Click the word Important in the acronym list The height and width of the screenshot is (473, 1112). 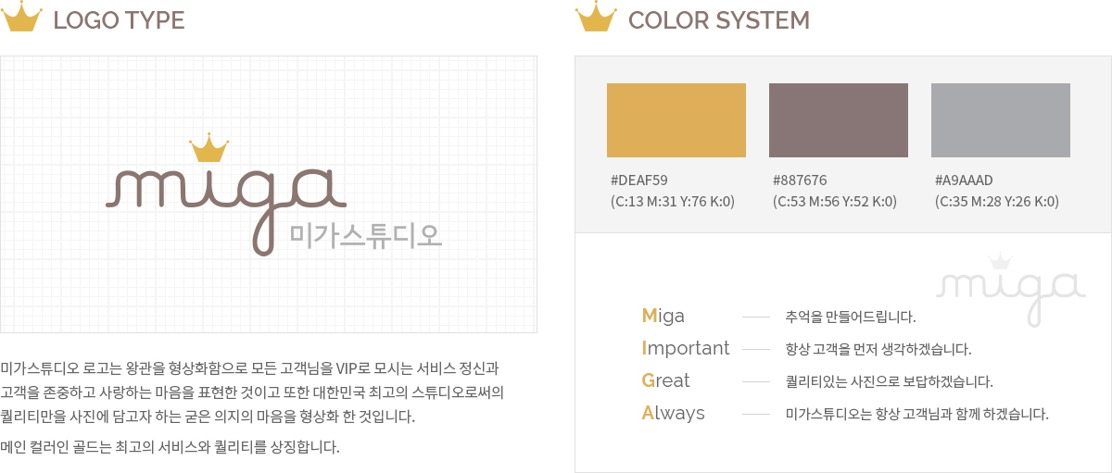coord(686,349)
